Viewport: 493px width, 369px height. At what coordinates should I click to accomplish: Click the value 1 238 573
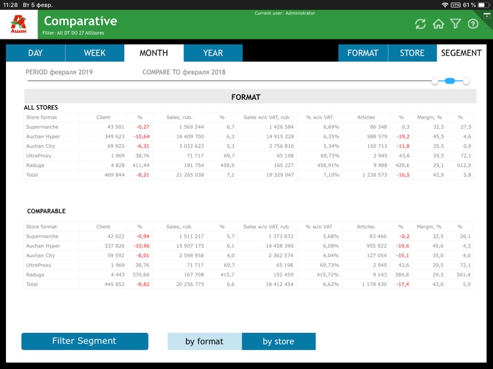tap(375, 175)
